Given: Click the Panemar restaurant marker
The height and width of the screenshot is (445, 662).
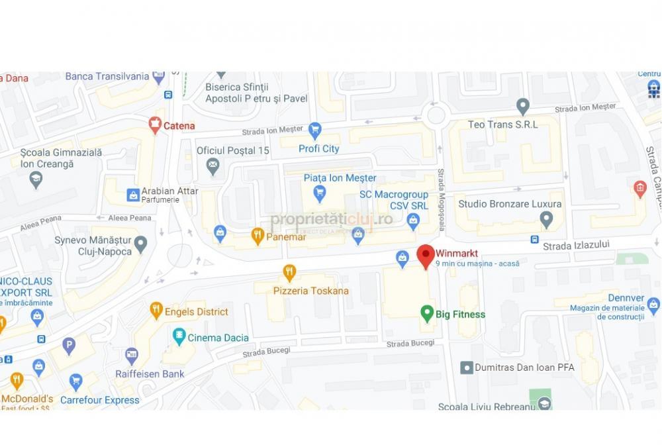Looking at the screenshot, I should pyautogui.click(x=257, y=236).
